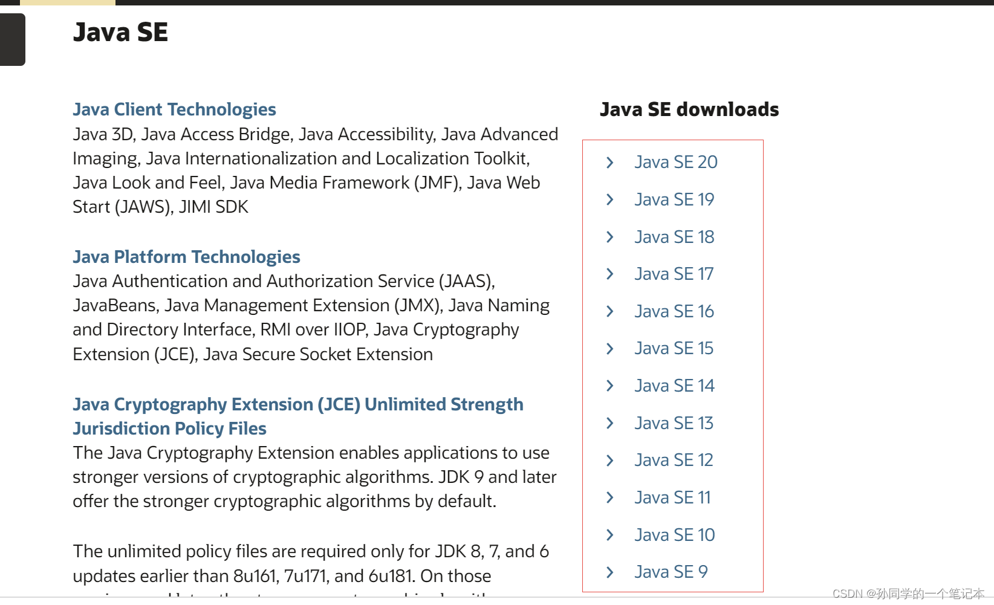994x605 pixels.
Task: Expand the chevron beside Java SE 17
Action: tap(610, 274)
